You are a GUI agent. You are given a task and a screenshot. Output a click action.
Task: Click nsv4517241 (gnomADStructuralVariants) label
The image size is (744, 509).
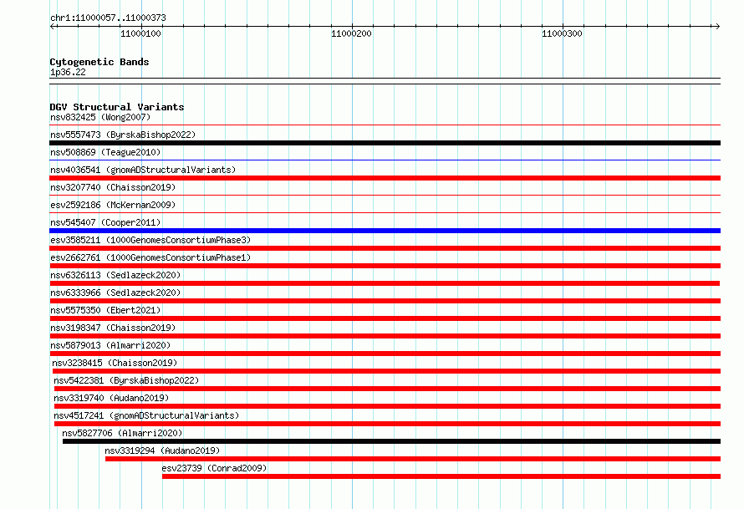(x=146, y=415)
